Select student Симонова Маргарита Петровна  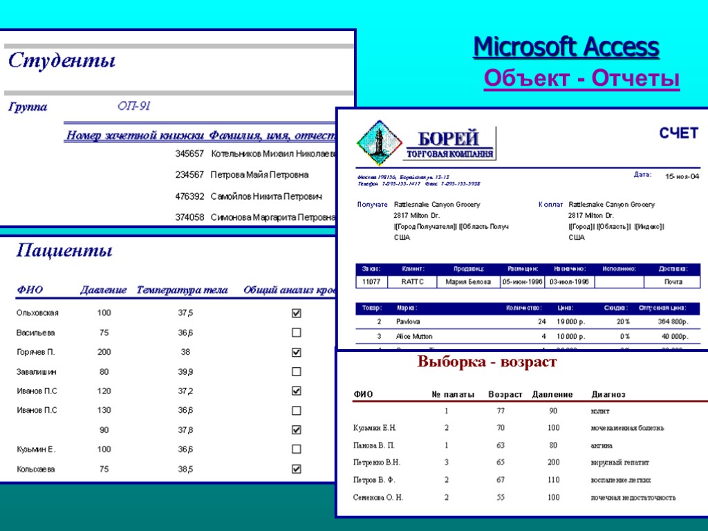(273, 217)
